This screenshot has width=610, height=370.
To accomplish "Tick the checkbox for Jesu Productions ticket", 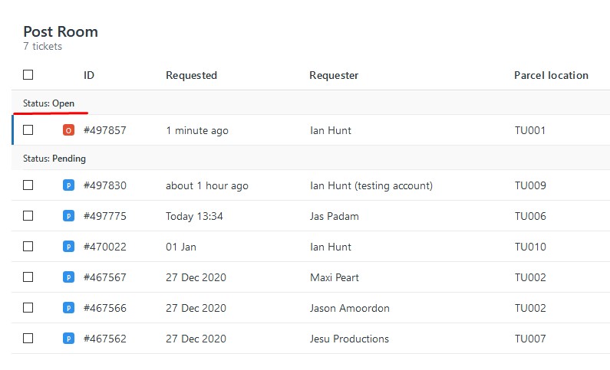I will click(28, 339).
